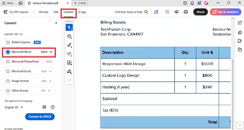
Task: Click Convert to DOCX button
Action: point(40,117)
